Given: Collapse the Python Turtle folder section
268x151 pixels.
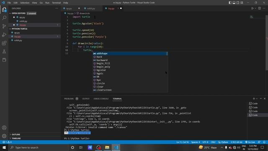Looking at the screenshot, I should click(20, 29).
